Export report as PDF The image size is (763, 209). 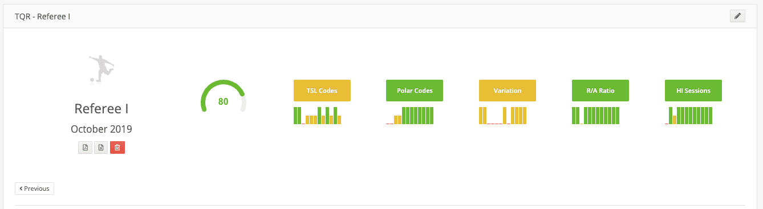tap(85, 147)
